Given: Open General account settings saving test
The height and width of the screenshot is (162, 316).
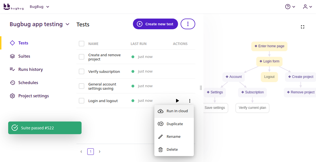Looking at the screenshot, I should tap(102, 86).
